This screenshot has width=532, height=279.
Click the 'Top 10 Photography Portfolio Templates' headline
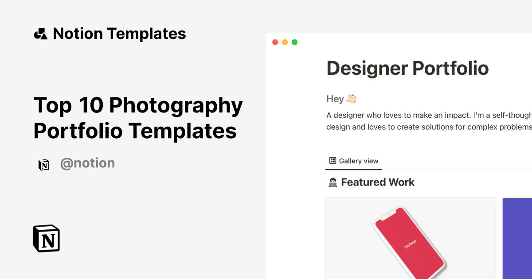pos(138,118)
